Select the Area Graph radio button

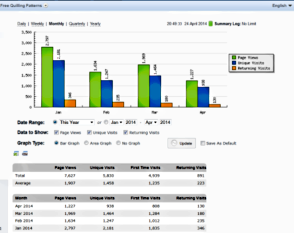point(86,143)
